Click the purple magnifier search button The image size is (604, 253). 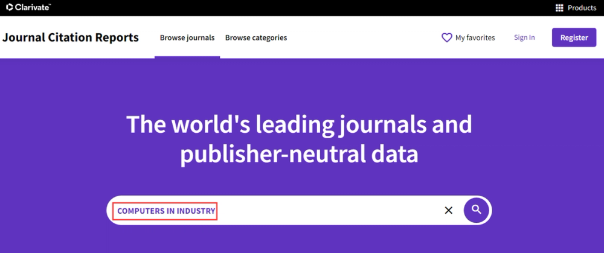[477, 210]
